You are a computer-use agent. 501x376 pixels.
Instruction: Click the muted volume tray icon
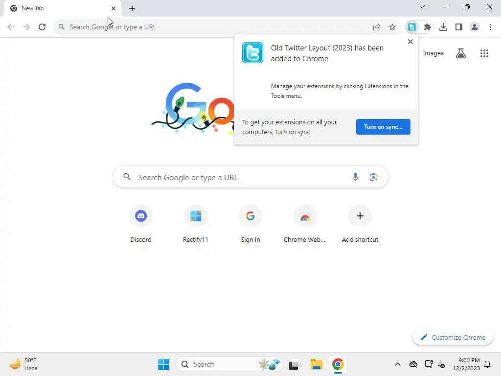coord(441,364)
